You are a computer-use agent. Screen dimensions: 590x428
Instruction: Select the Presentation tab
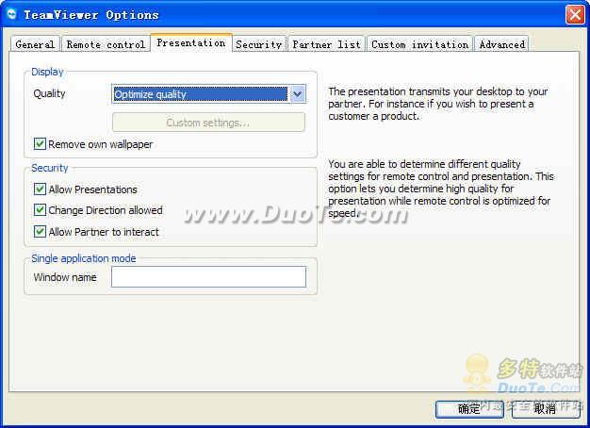point(191,43)
